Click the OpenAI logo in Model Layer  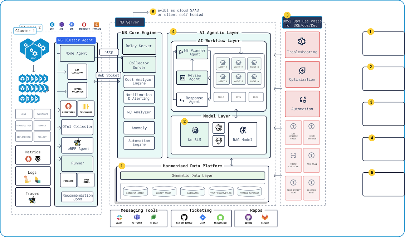pos(219,128)
